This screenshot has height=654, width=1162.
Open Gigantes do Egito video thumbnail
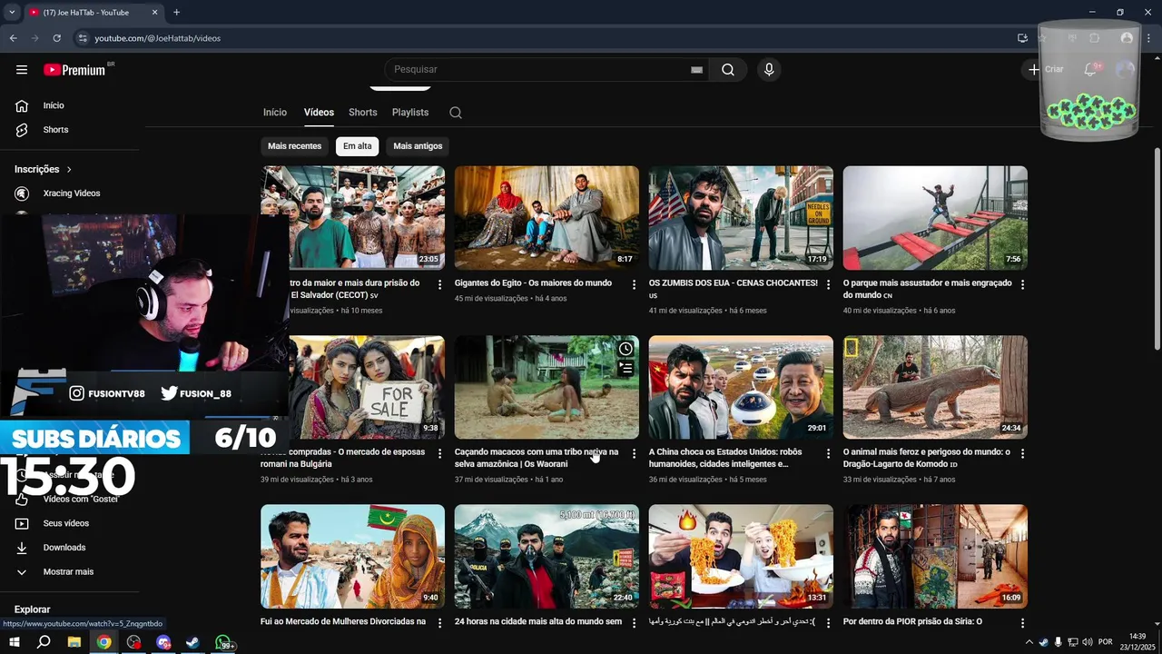(547, 217)
